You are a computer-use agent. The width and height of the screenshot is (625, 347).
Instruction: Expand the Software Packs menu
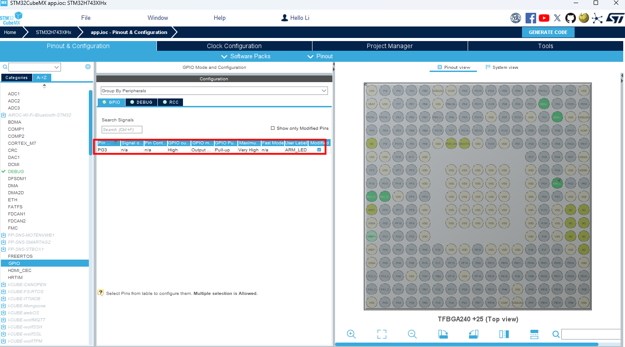(246, 56)
